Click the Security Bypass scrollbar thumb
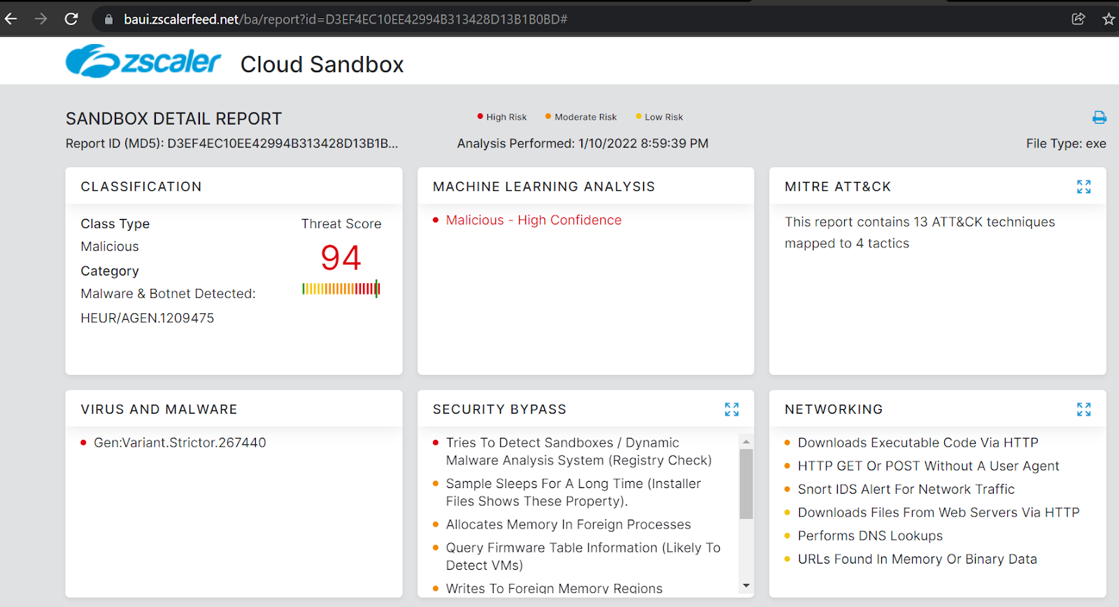The width and height of the screenshot is (1119, 607). (x=746, y=484)
